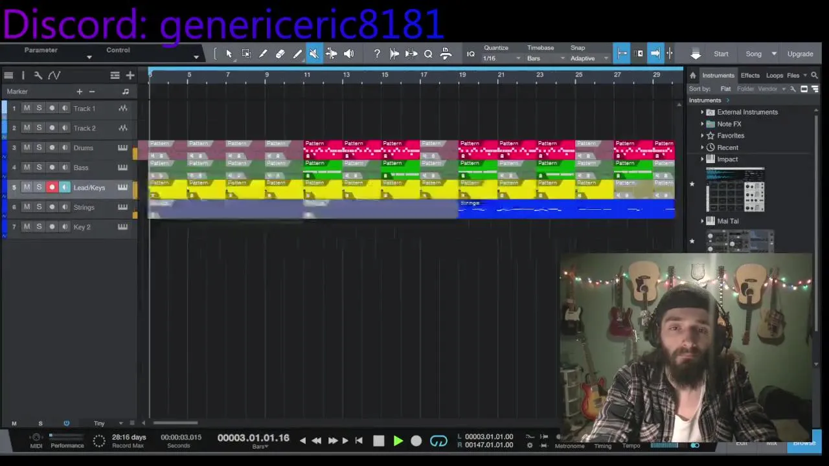
Task: Toggle the Loop active button in transport
Action: tap(438, 441)
